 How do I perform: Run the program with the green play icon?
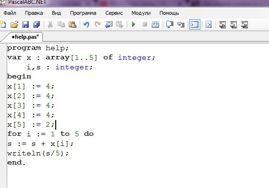134,24
